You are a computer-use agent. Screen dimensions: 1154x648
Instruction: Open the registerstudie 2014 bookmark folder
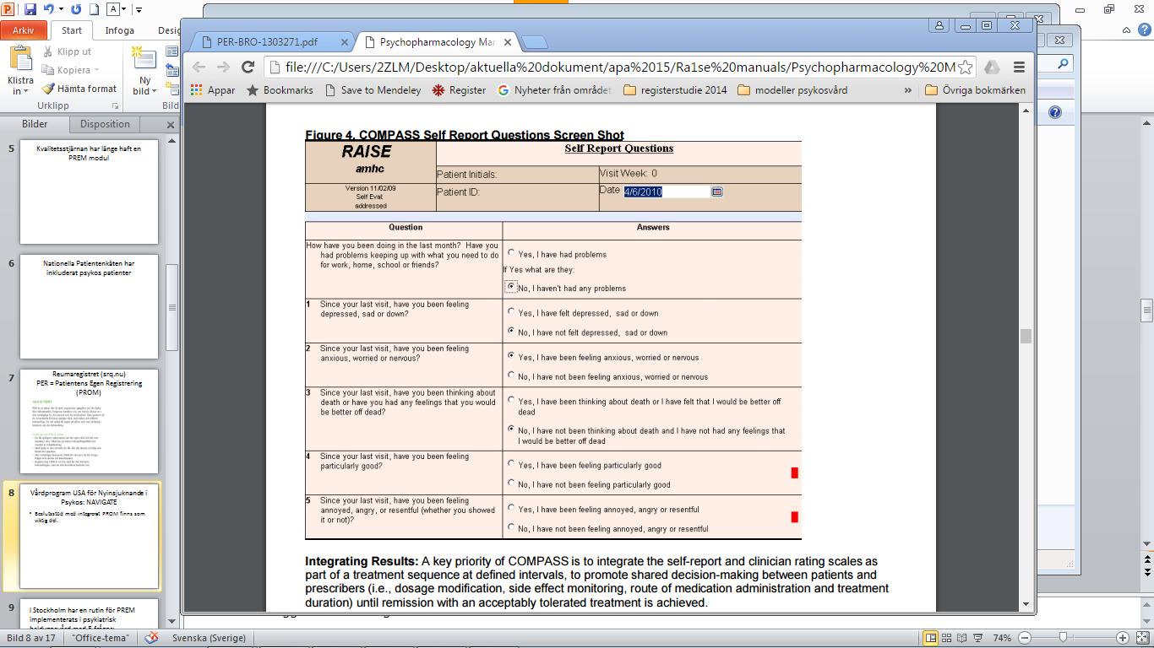click(674, 89)
